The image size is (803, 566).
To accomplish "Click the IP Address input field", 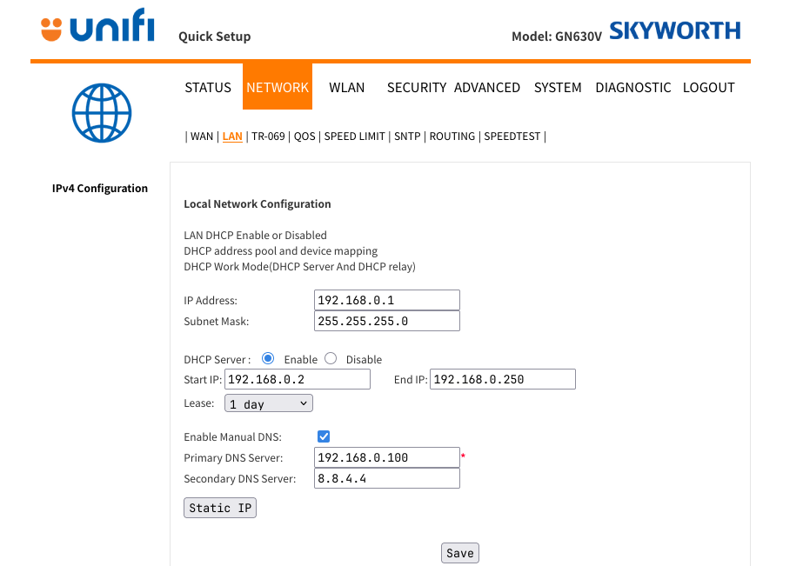I will click(386, 300).
